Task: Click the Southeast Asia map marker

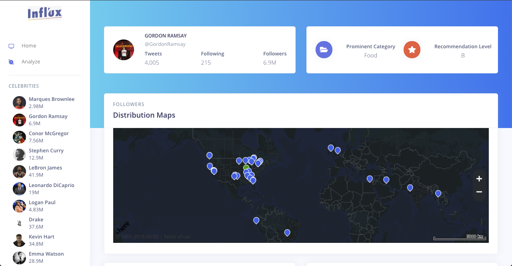Action: click(x=438, y=193)
